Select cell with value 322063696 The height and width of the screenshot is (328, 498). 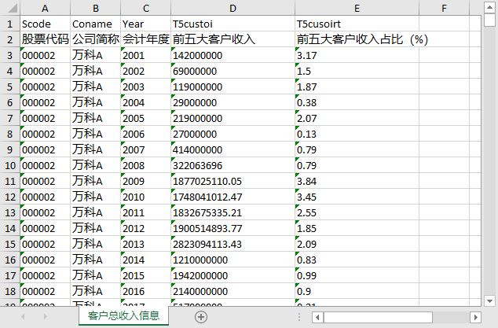click(233, 165)
